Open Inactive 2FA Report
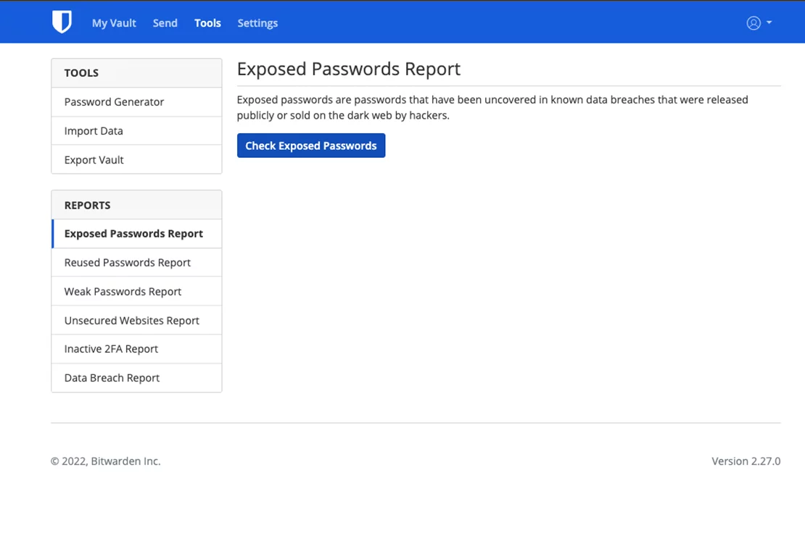 click(x=136, y=349)
